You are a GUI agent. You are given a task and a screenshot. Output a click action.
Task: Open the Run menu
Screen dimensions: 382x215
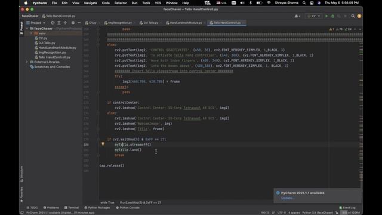pos(134,3)
